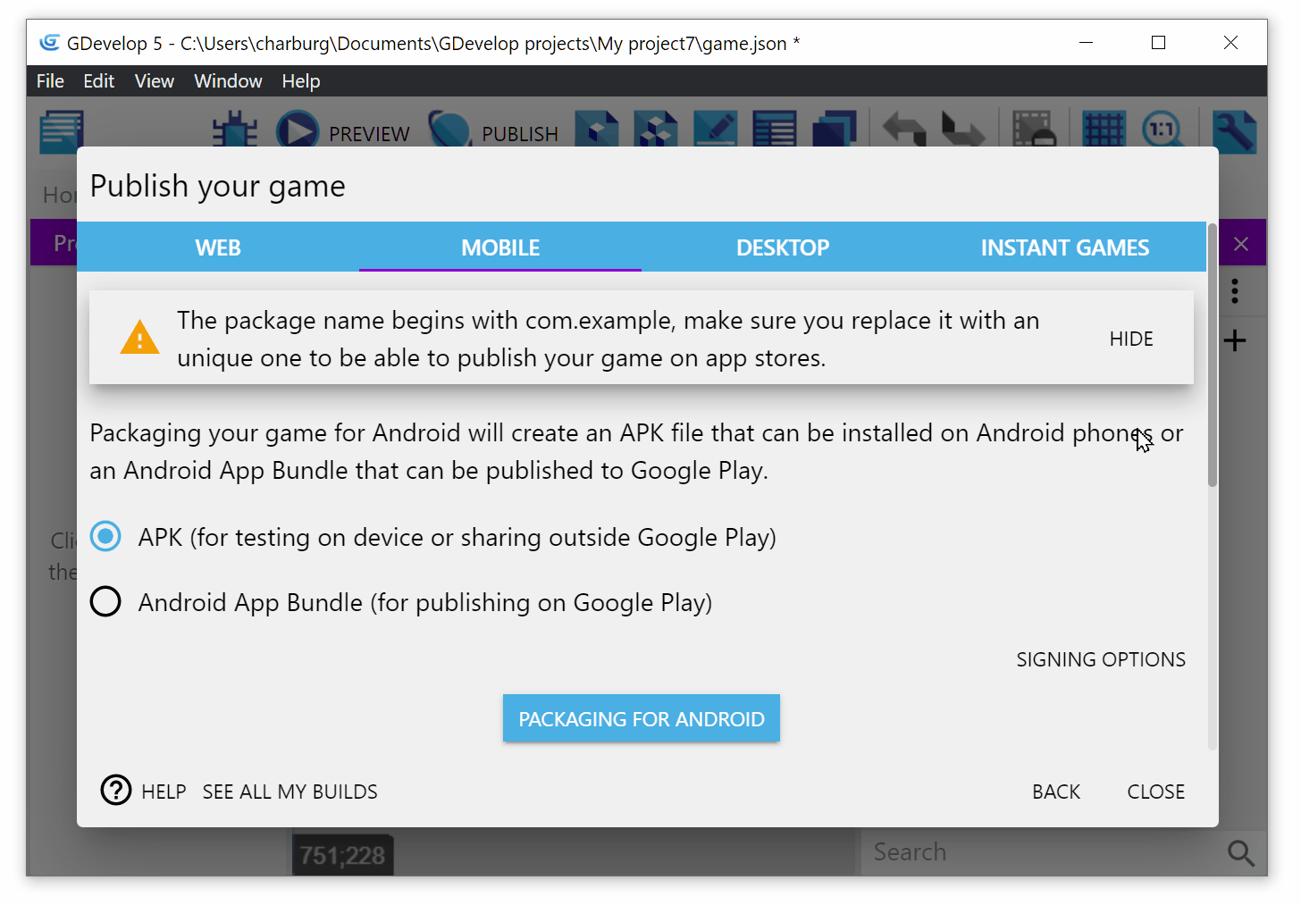Click the toggle grid icon
The height and width of the screenshot is (905, 1301).
[x=1104, y=130]
